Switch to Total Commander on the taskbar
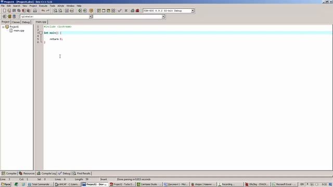333x187 pixels. point(40,184)
